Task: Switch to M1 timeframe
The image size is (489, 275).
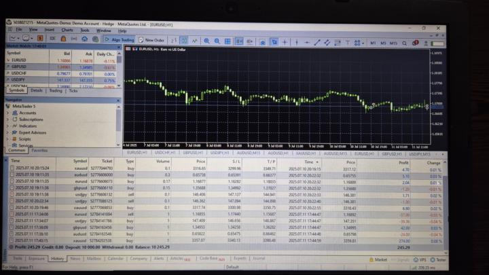Action: [x=373, y=43]
